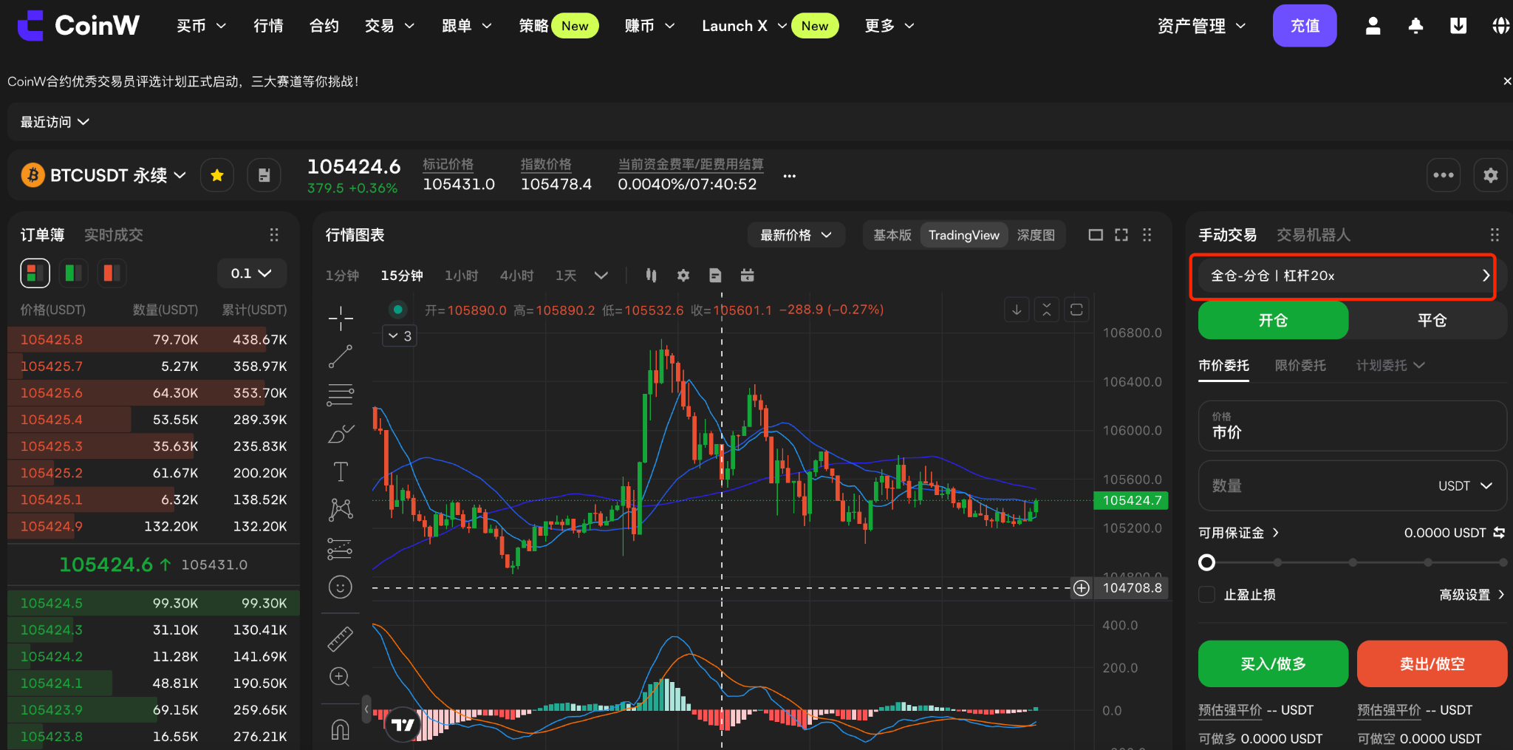Click the 数量 quantity input field
Viewport: 1513px width, 750px height.
click(1352, 485)
